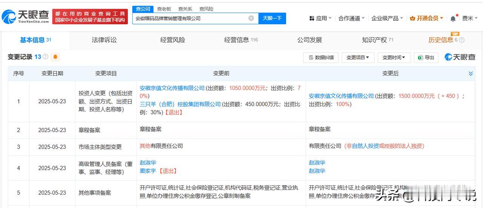
Task: Switch to the 经营信息 tab
Action: click(x=241, y=40)
